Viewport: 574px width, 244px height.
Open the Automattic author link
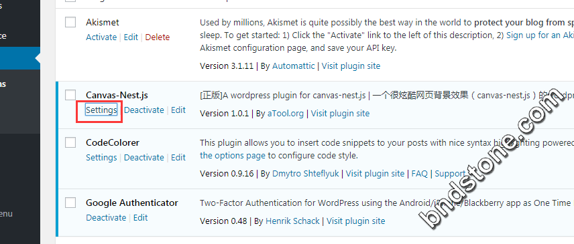tap(293, 66)
